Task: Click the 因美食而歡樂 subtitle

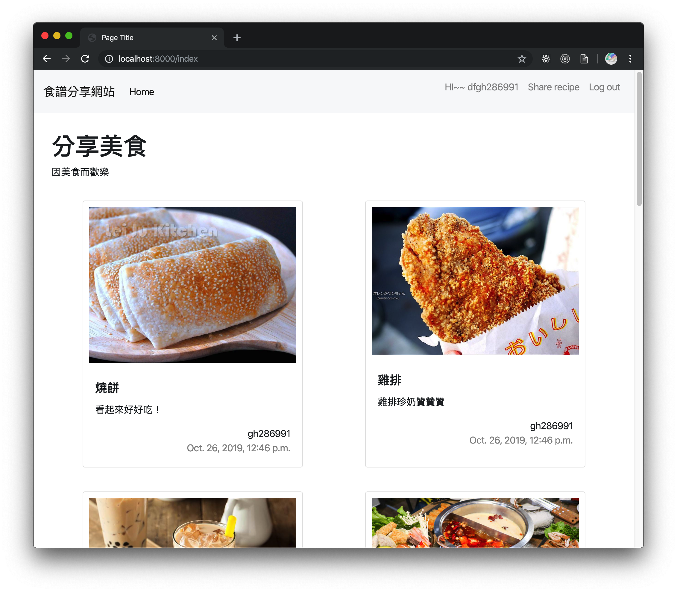Action: pyautogui.click(x=80, y=172)
